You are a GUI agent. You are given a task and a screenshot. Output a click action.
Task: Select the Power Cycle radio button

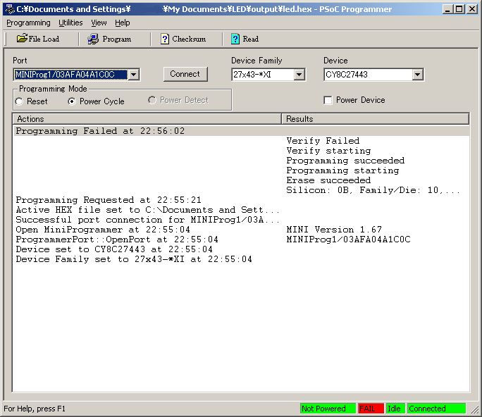[72, 101]
